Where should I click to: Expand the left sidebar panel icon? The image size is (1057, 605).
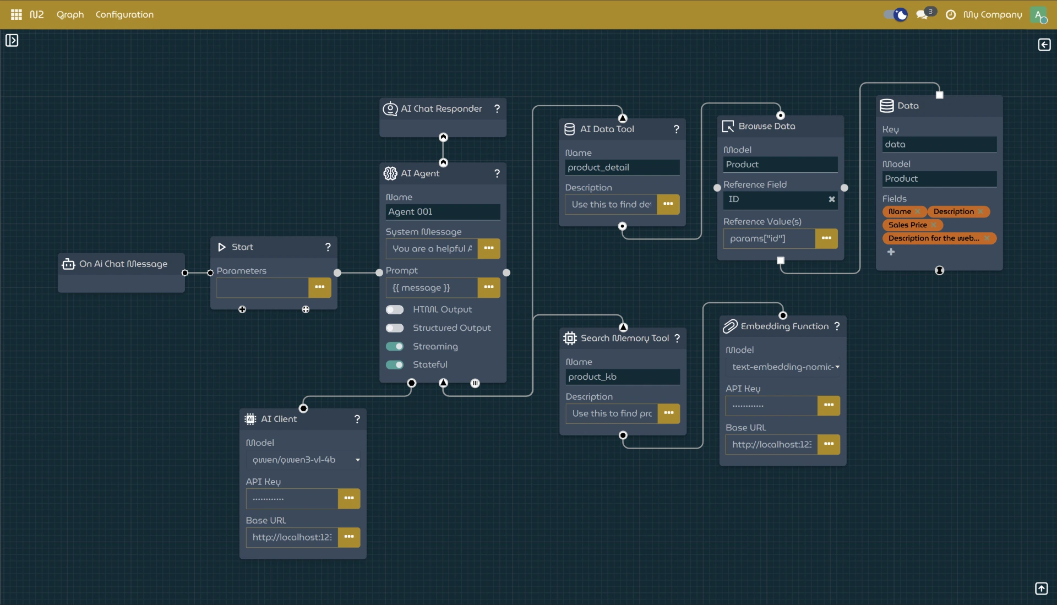pyautogui.click(x=12, y=40)
